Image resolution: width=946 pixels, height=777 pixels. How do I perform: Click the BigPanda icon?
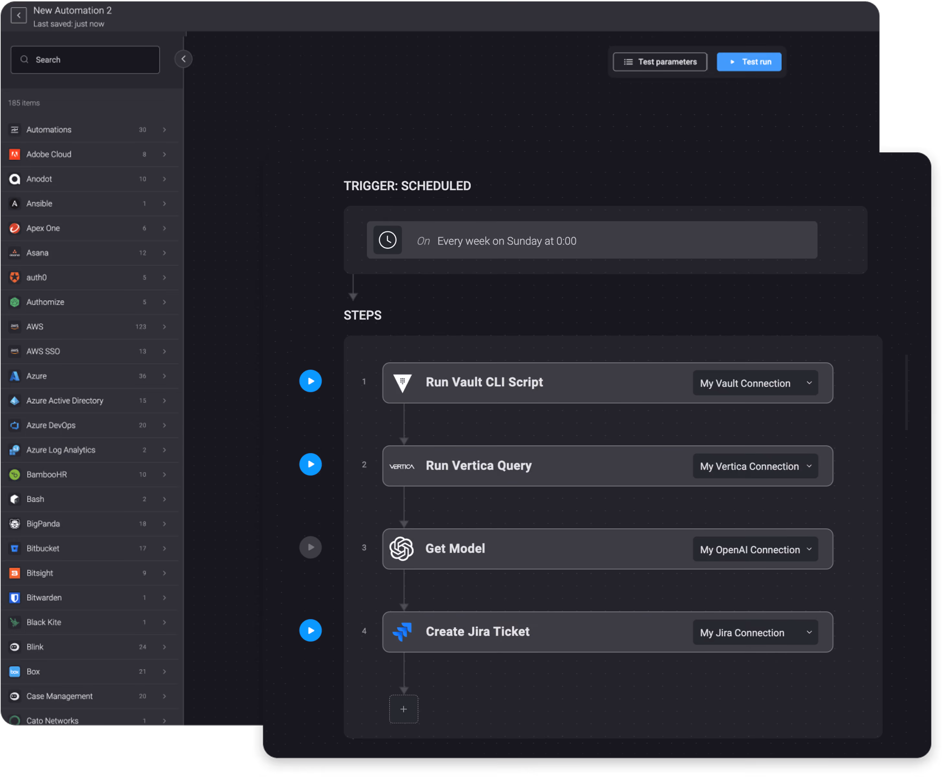click(x=15, y=524)
